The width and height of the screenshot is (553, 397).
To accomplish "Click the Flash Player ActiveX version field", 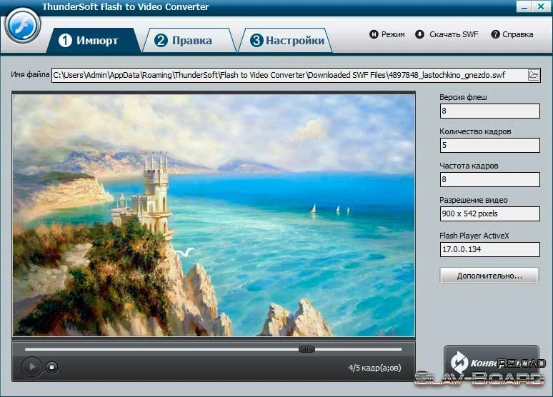I will tap(489, 249).
